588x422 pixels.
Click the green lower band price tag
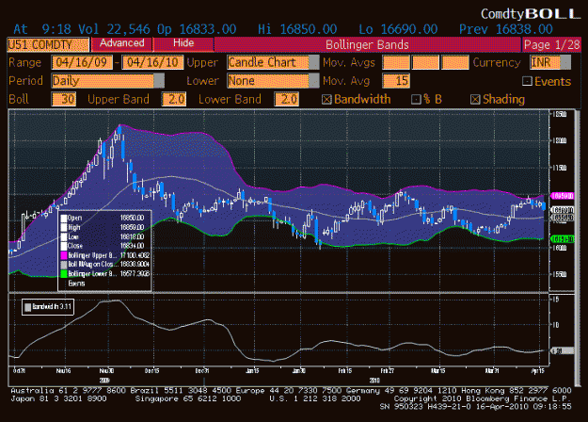point(562,238)
